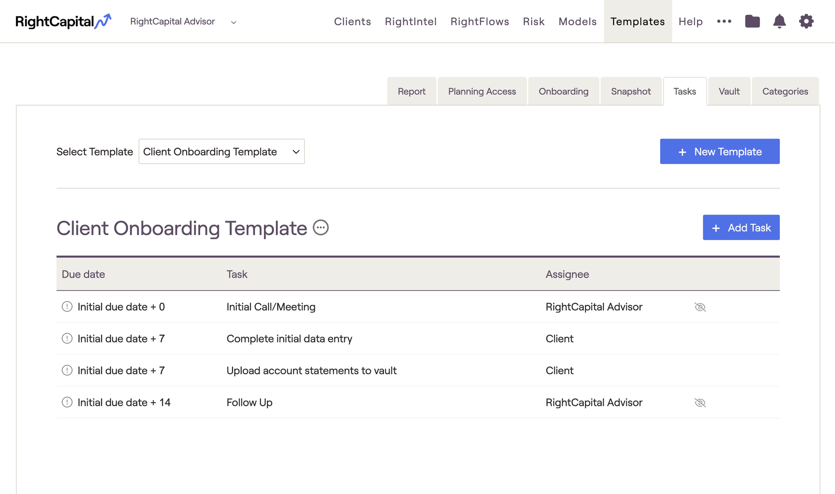835x494 pixels.
Task: Select Templates navigation item
Action: (638, 22)
